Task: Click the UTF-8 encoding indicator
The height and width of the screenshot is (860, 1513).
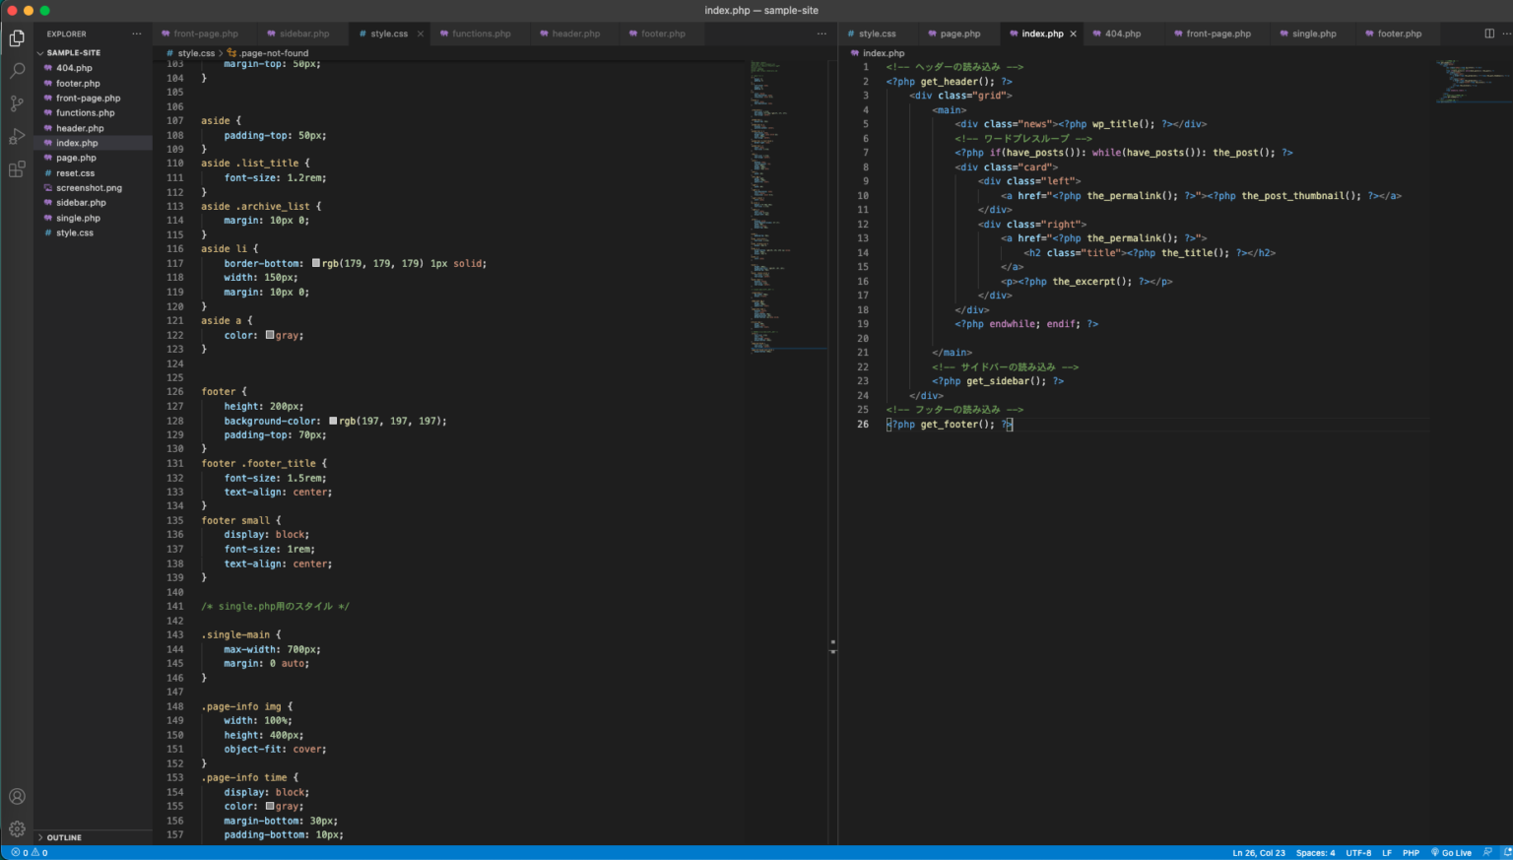Action: [x=1358, y=853]
